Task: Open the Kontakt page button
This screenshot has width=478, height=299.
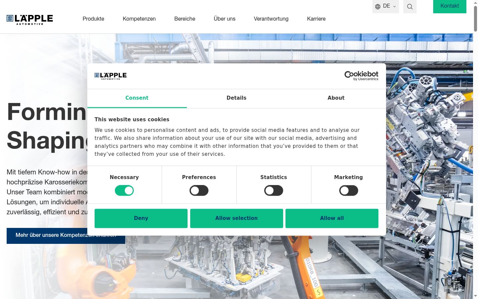Action: coord(450,6)
